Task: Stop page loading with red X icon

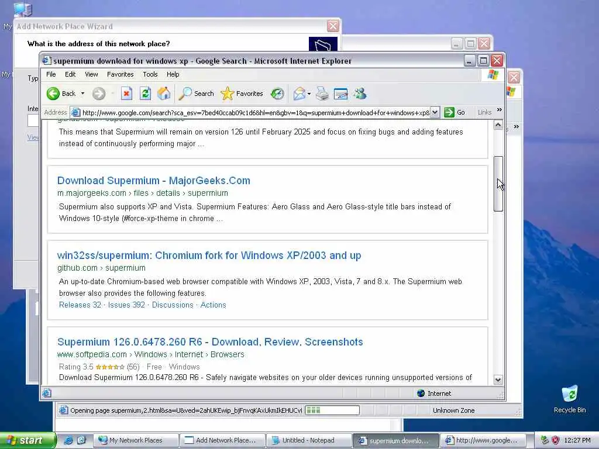Action: pyautogui.click(x=126, y=94)
